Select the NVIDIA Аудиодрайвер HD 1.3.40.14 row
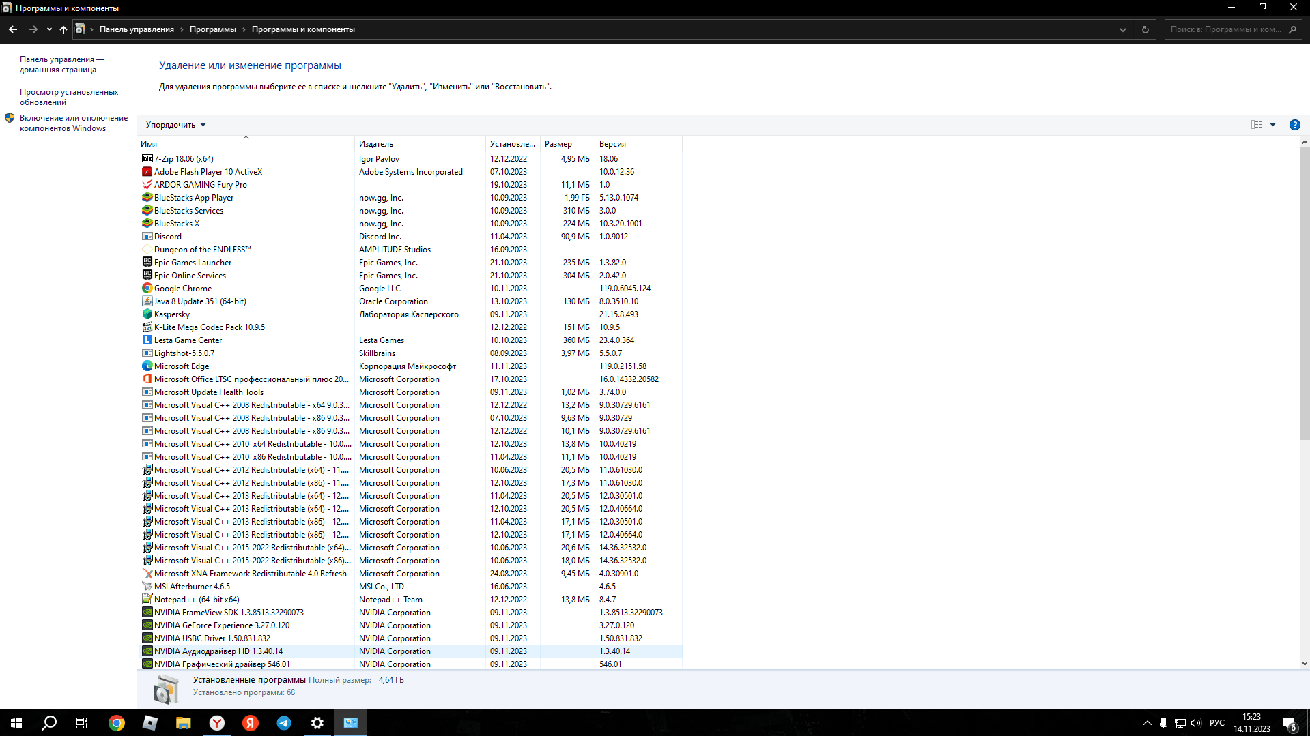The width and height of the screenshot is (1310, 736). coord(410,651)
